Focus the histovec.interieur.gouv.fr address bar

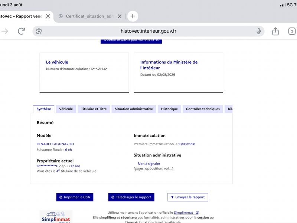(148, 31)
